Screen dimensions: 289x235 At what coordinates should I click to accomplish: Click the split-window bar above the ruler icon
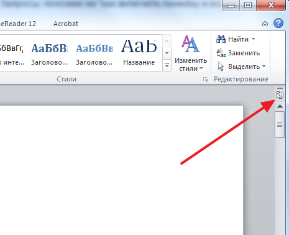280,88
